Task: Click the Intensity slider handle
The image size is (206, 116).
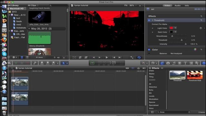Action: (186, 44)
